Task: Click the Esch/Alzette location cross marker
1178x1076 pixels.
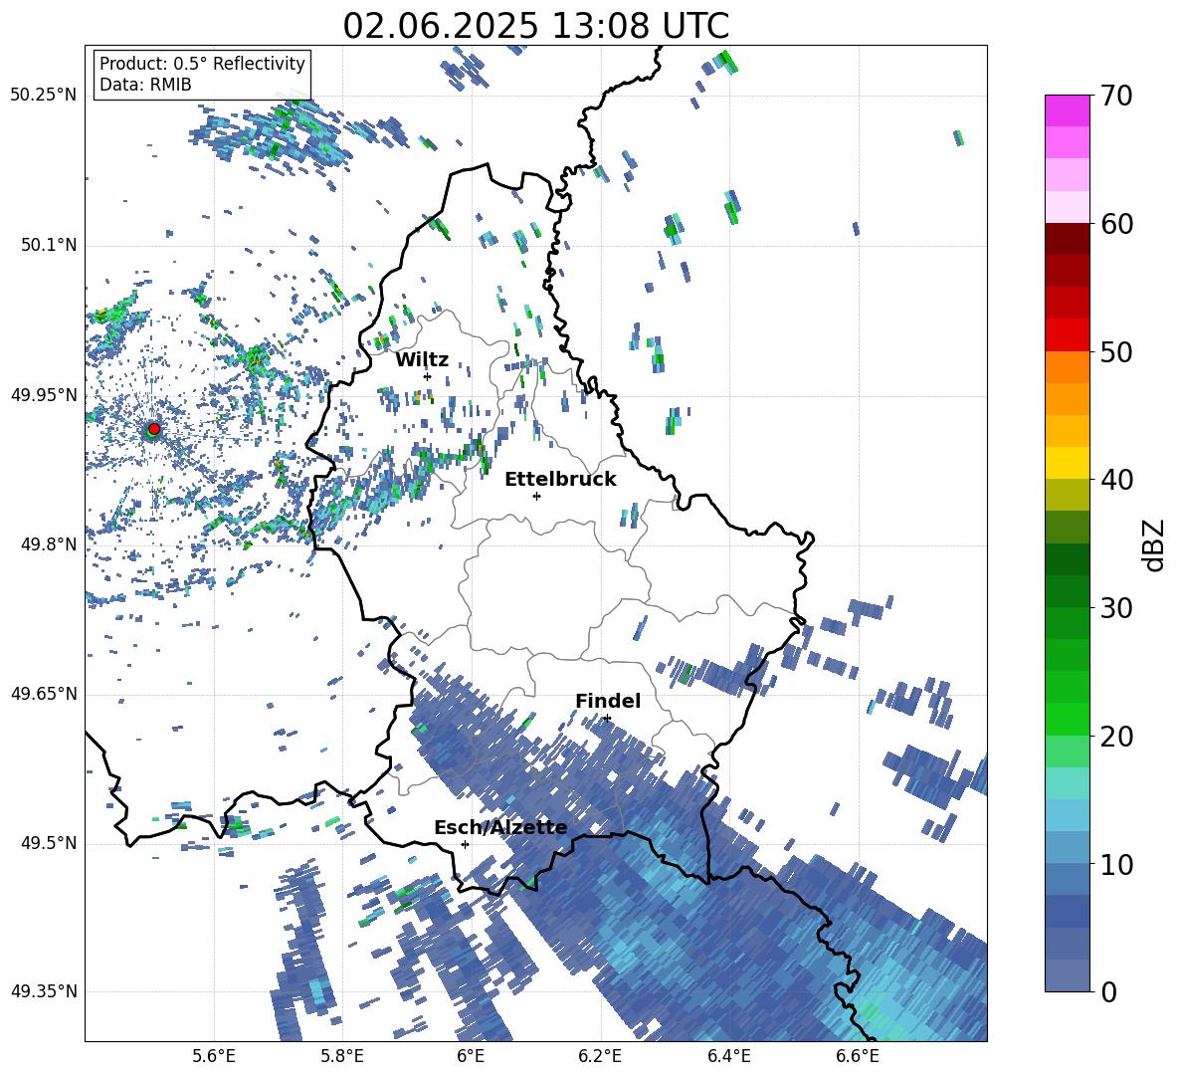Action: [465, 844]
